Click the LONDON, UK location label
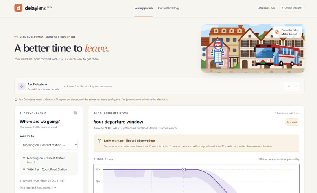317x193 pixels. pyautogui.click(x=266, y=8)
